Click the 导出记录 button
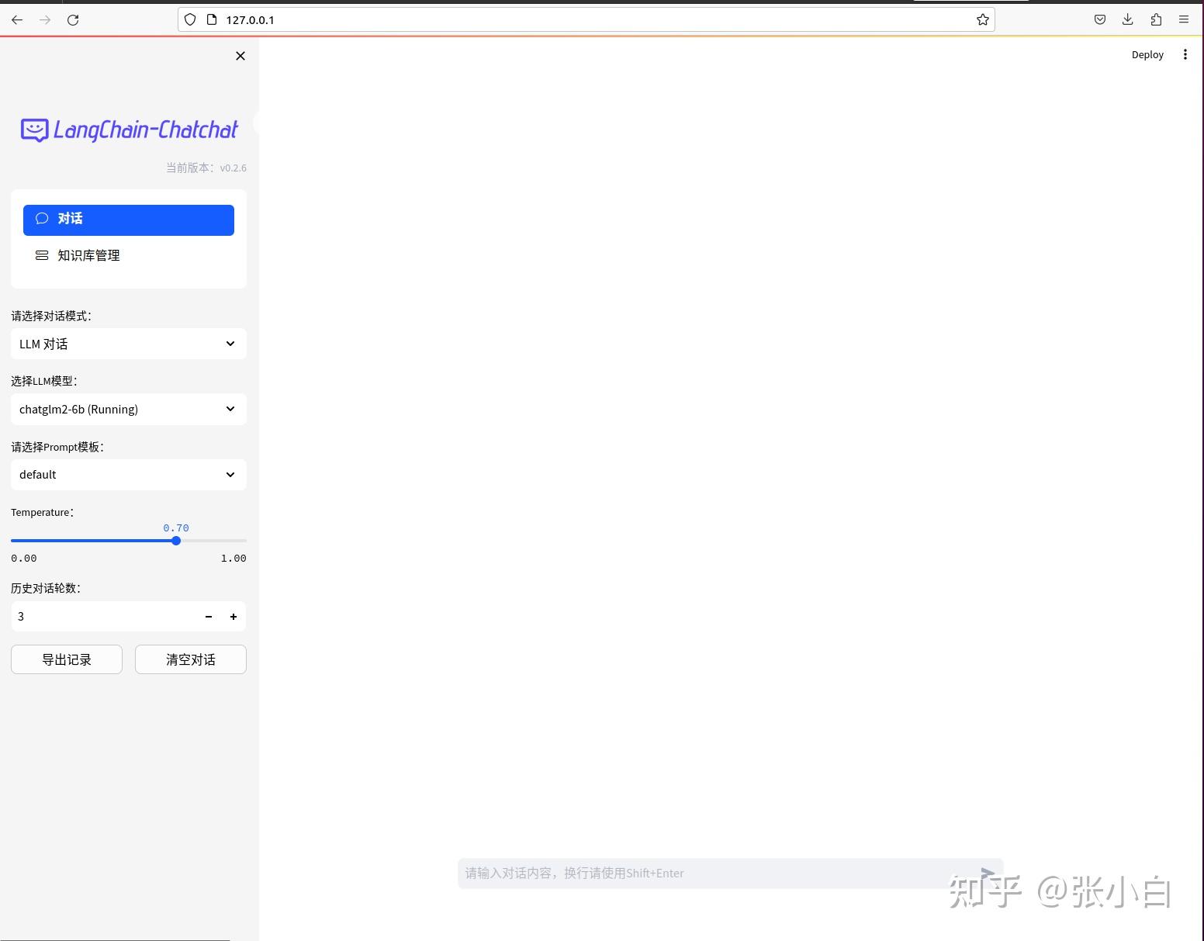This screenshot has width=1204, height=941. (x=67, y=659)
